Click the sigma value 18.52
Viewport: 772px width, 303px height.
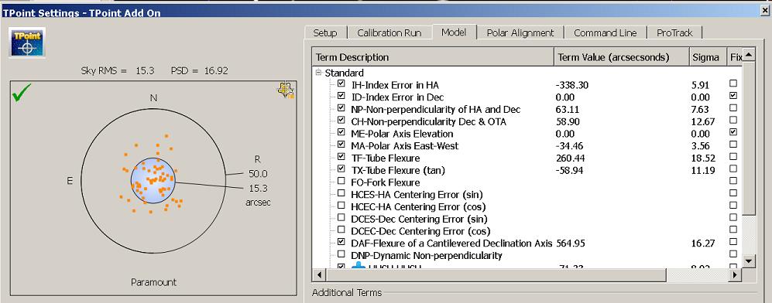point(703,158)
